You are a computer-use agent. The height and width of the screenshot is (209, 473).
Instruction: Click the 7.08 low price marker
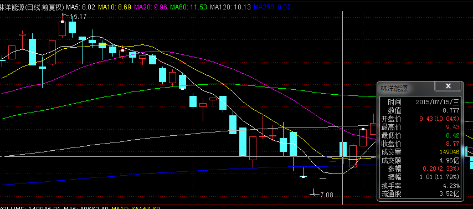[x=326, y=195]
